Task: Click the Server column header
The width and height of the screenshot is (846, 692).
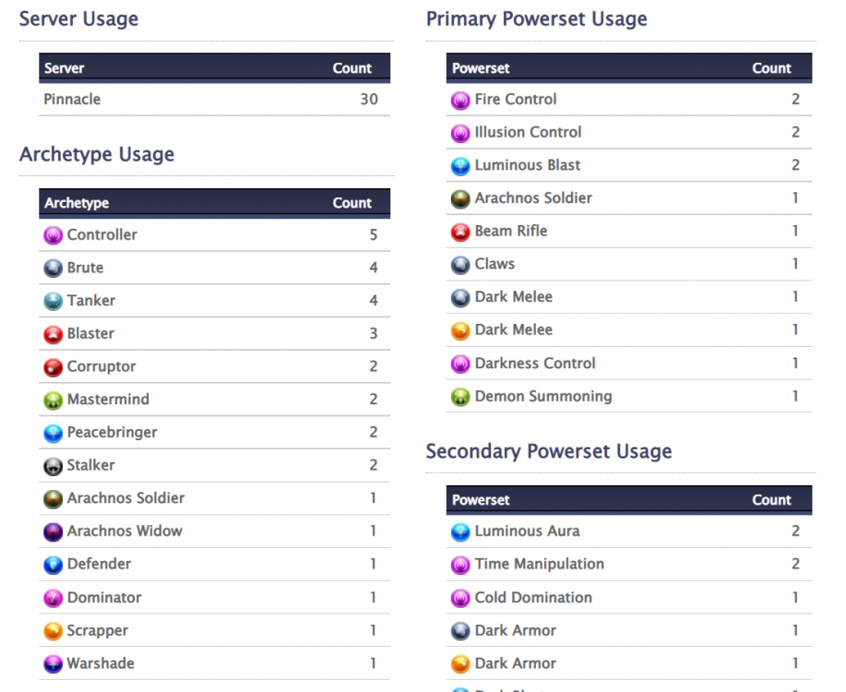Action: click(65, 68)
